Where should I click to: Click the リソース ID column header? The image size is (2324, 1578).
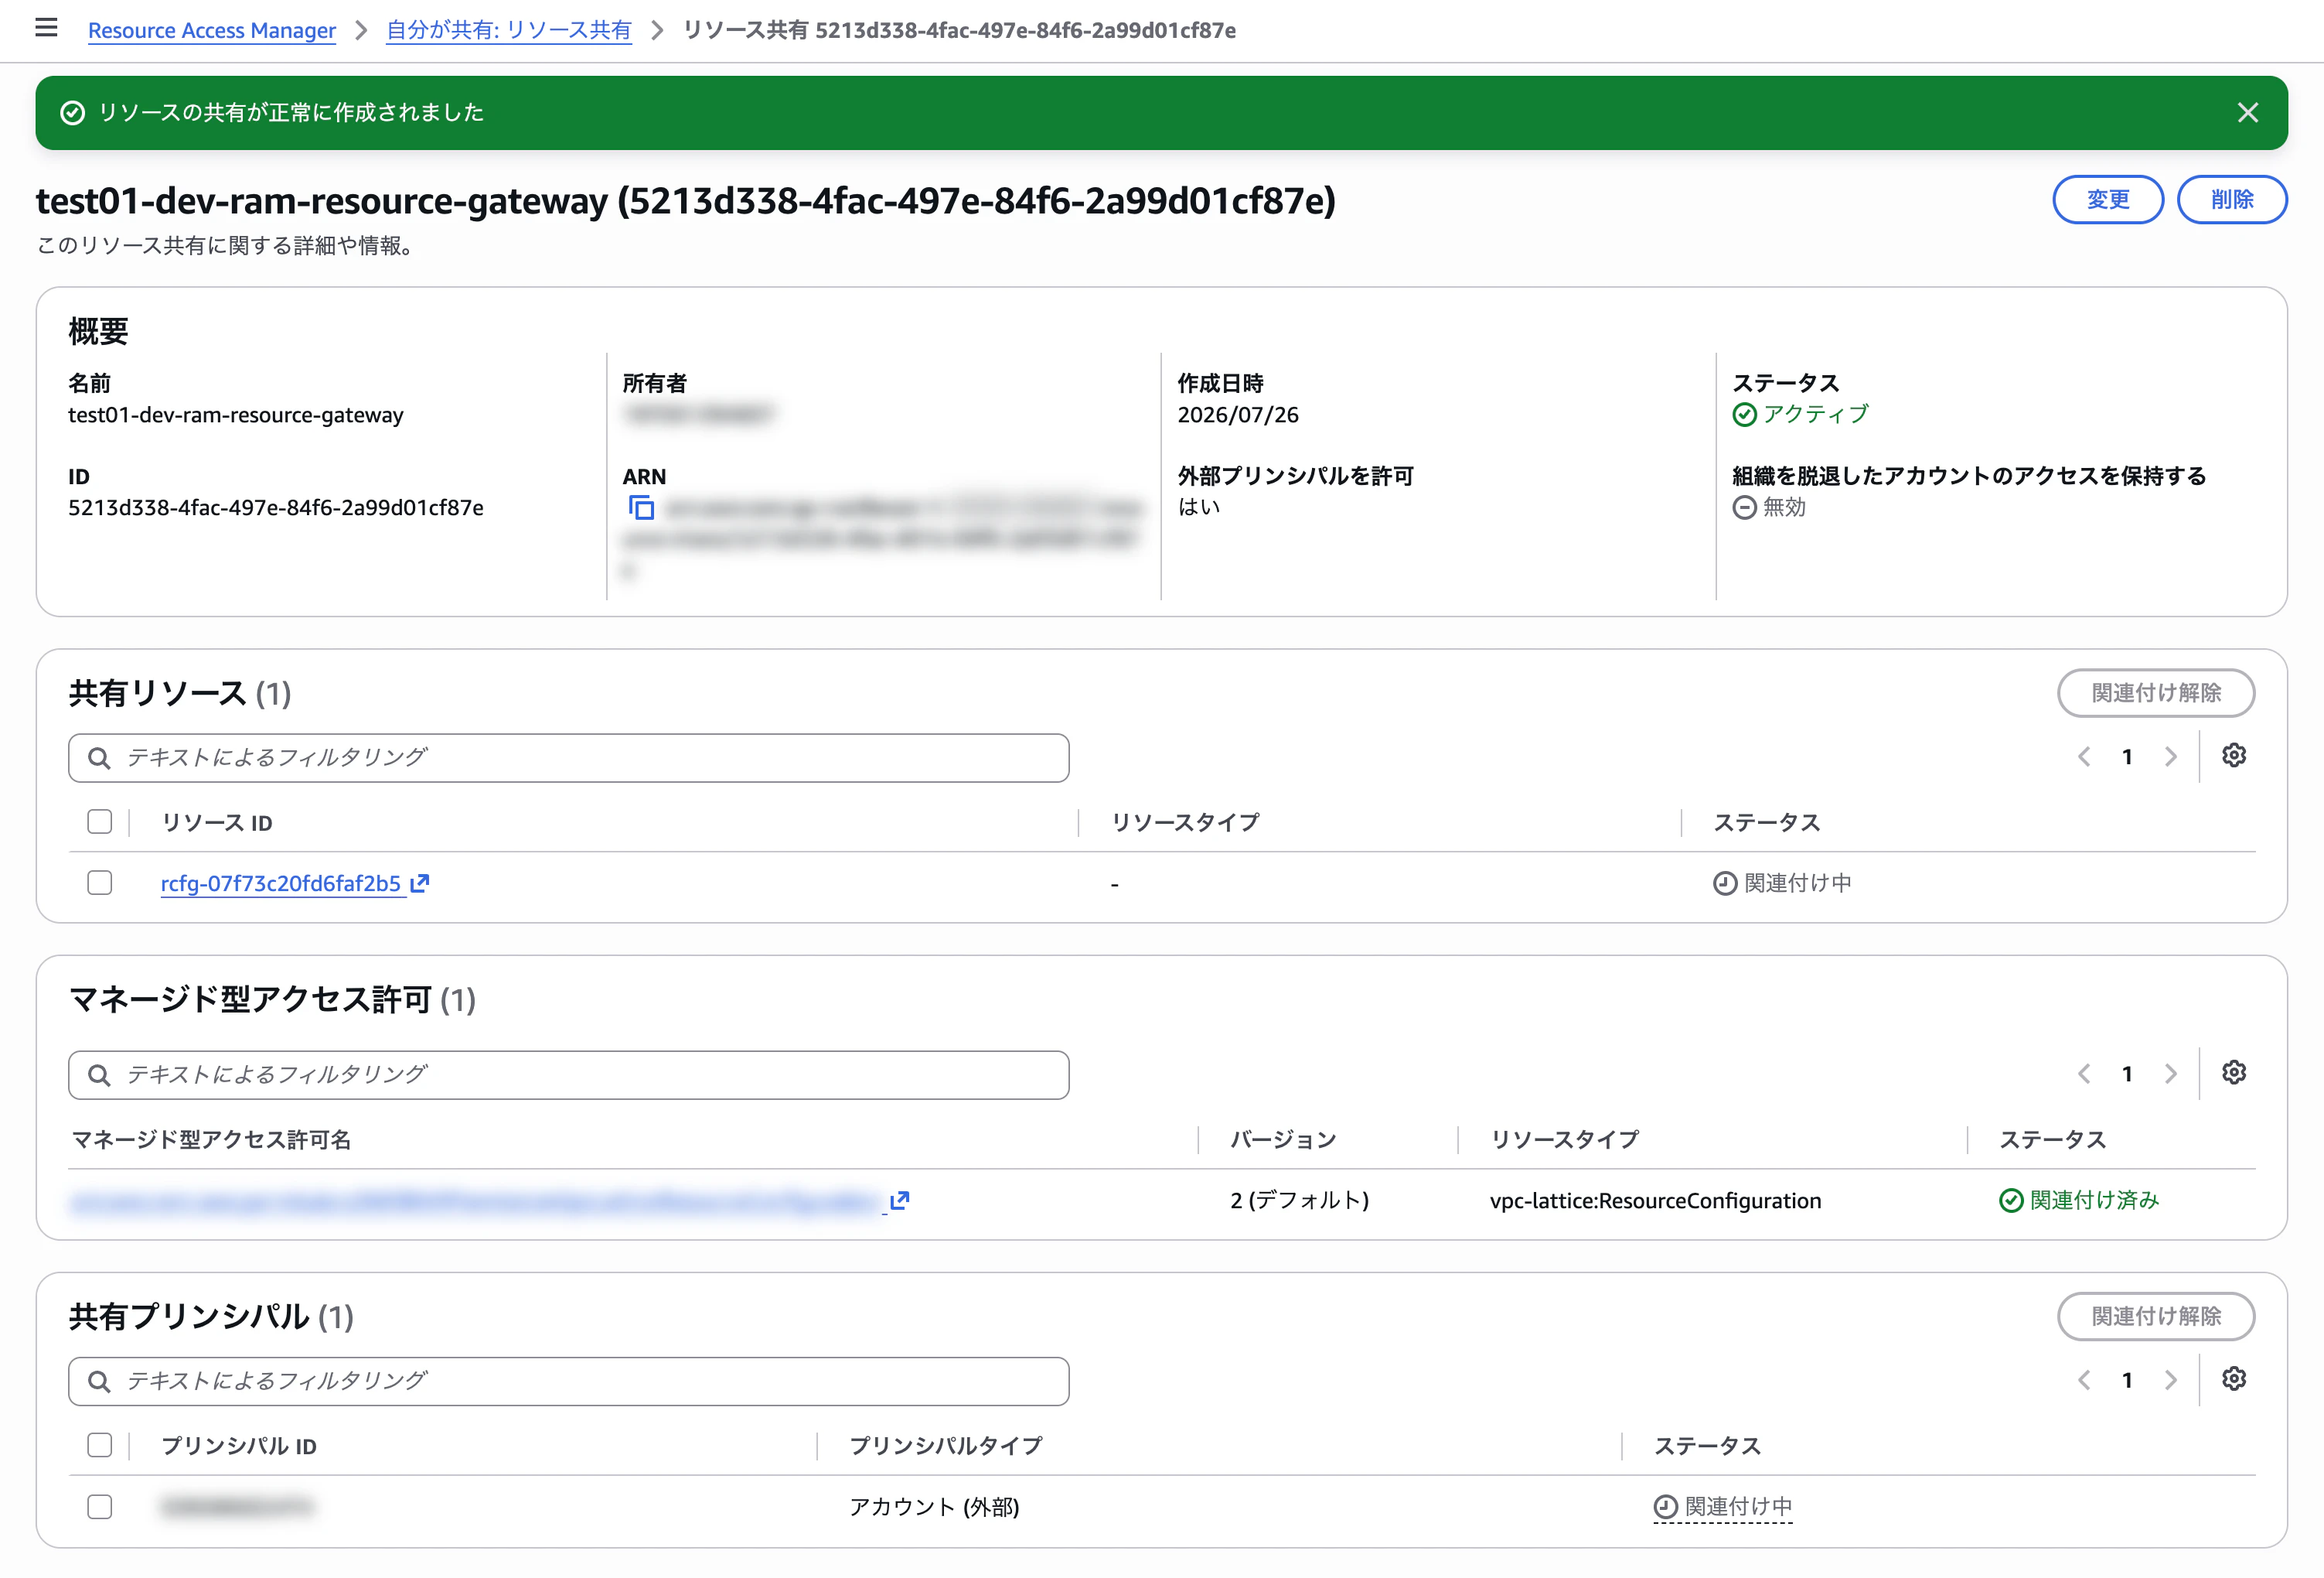pyautogui.click(x=217, y=822)
